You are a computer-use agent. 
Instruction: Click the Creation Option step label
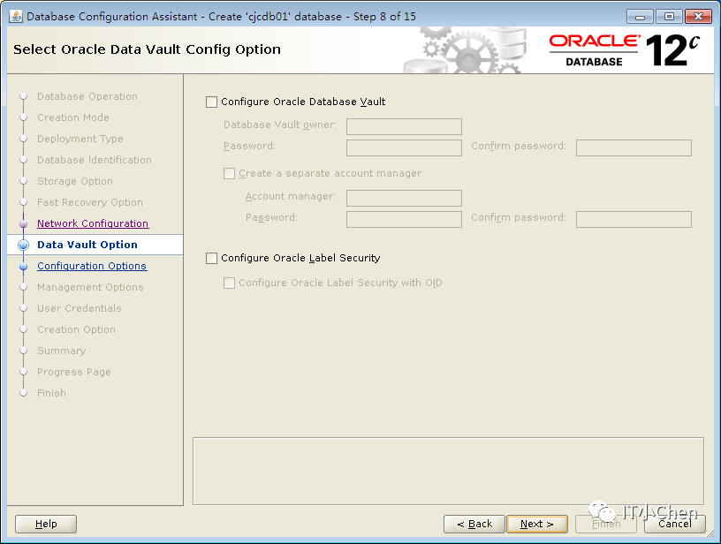point(76,329)
